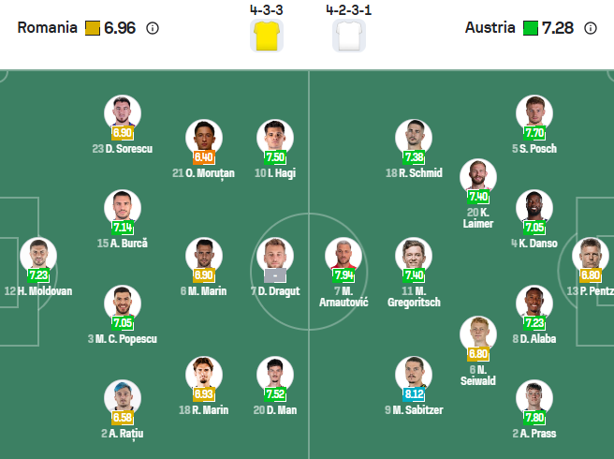Click the info icon next to Romania rating

[x=153, y=28]
